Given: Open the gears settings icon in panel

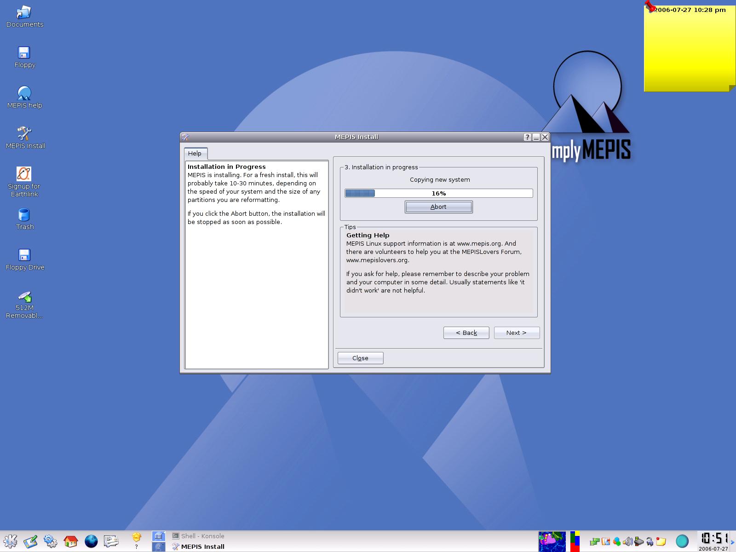Looking at the screenshot, I should click(x=51, y=541).
